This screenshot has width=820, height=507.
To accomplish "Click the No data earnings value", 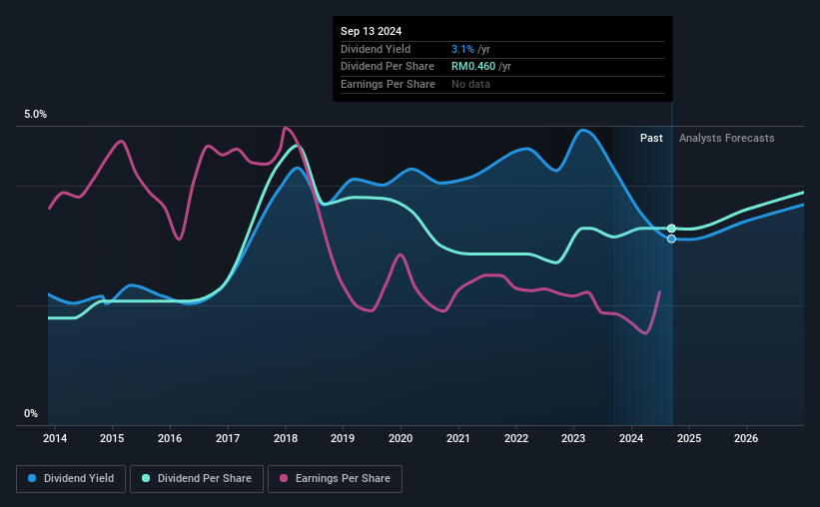I will 470,84.
